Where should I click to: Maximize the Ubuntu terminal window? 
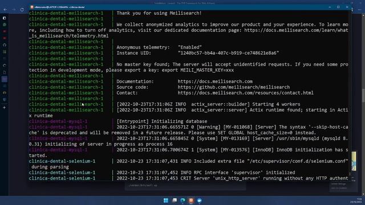[338, 7]
